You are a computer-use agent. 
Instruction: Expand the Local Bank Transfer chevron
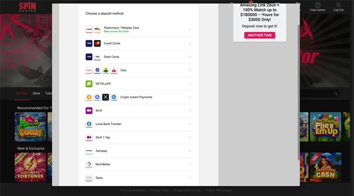tap(190, 124)
